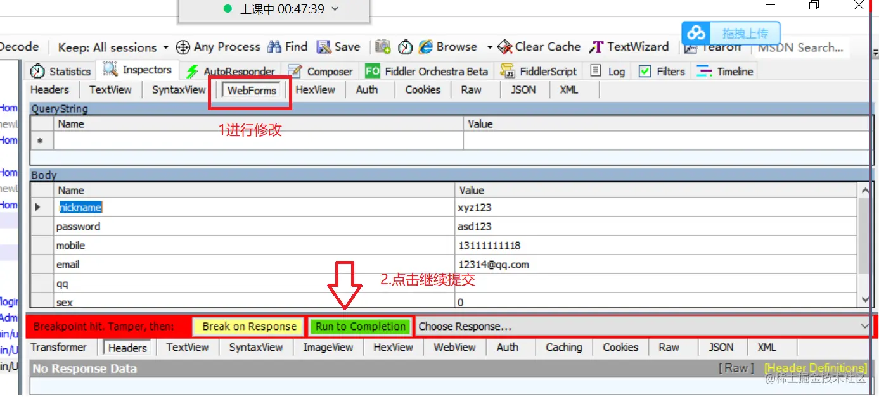The image size is (879, 397).
Task: Switch to request TextView inspector tab
Action: (110, 90)
